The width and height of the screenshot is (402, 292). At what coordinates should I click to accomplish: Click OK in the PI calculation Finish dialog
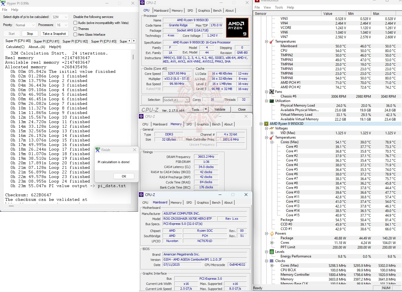124,176
